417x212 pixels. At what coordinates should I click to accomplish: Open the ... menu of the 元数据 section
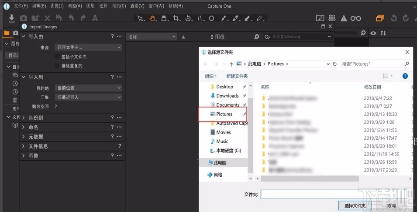point(119,137)
